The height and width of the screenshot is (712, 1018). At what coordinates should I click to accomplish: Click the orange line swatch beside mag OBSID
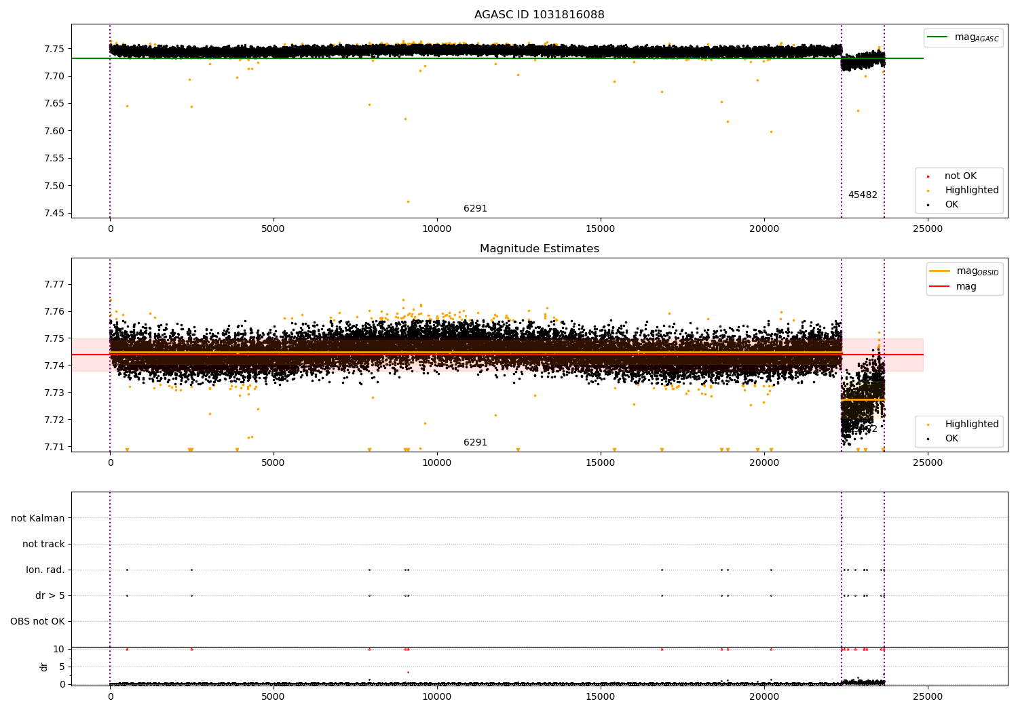click(x=940, y=271)
